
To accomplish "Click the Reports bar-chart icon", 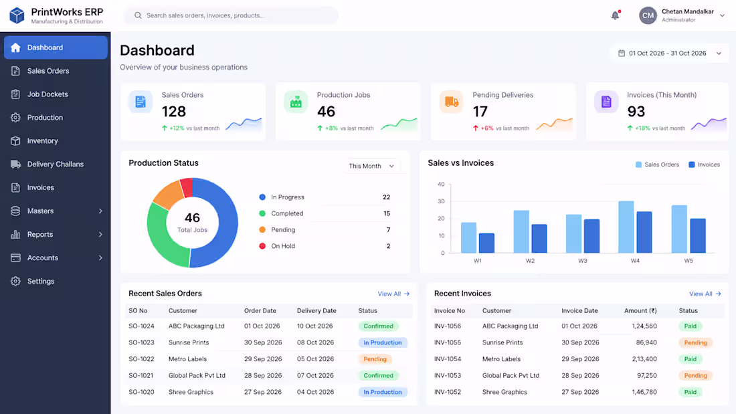I will pyautogui.click(x=15, y=234).
